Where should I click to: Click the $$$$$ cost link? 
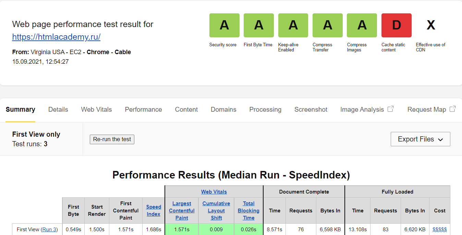pos(440,230)
